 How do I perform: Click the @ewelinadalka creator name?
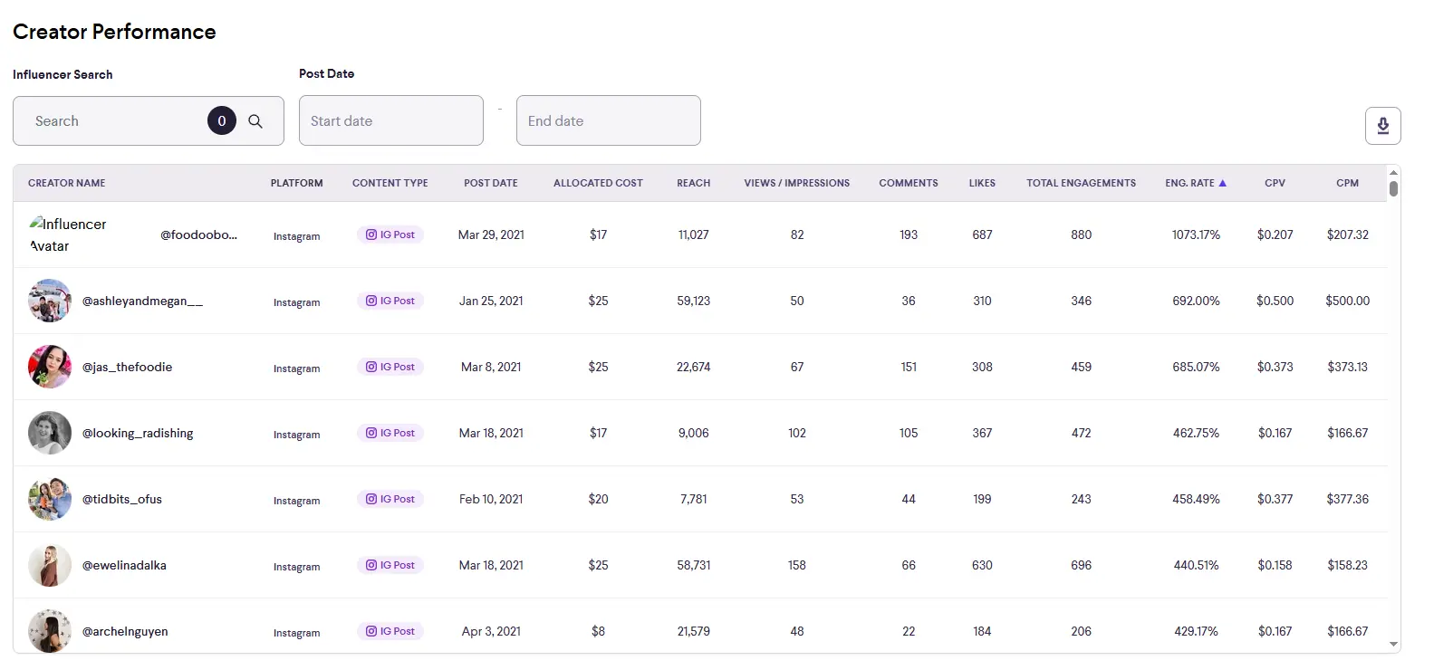[x=124, y=565]
